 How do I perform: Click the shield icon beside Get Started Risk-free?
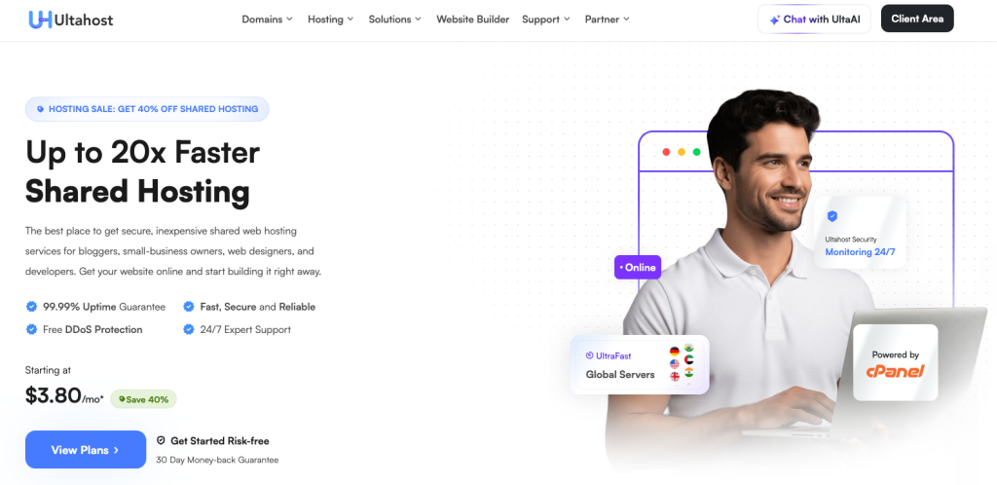tap(161, 440)
